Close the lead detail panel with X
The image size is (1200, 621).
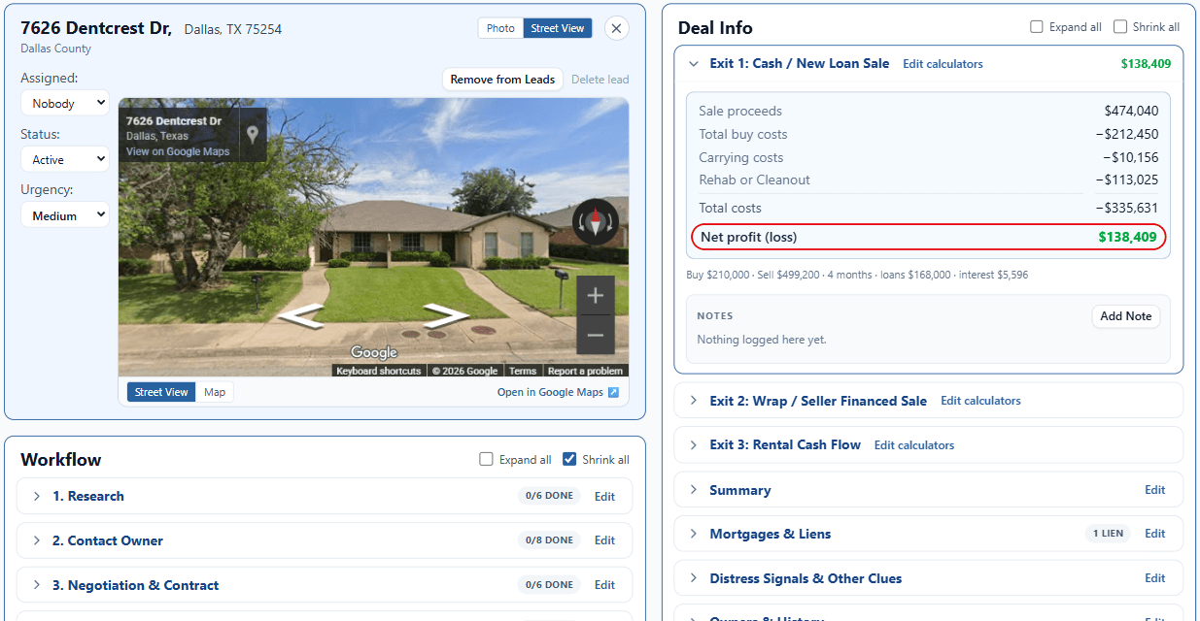point(616,28)
